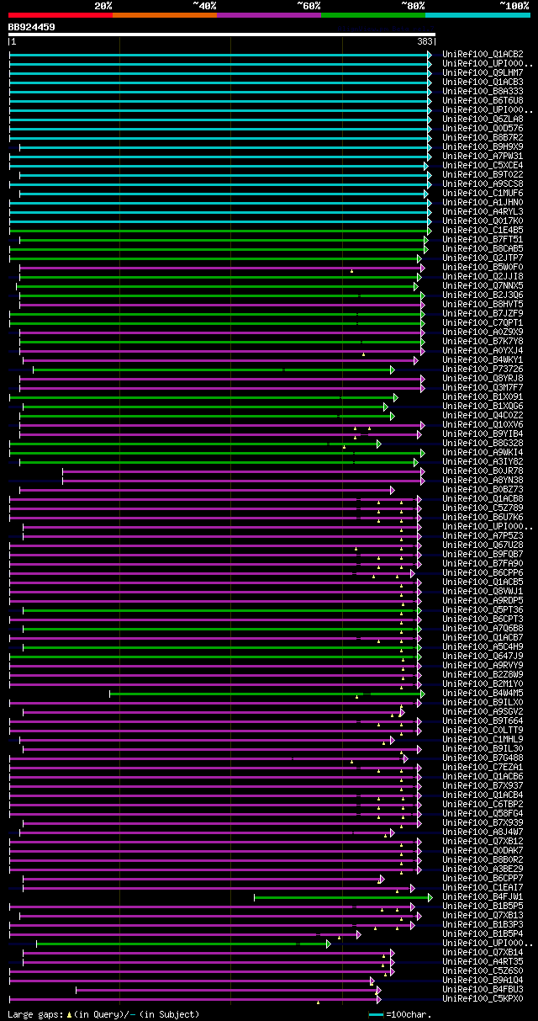Select the UniRef100_C5KPX0 label

click(483, 999)
